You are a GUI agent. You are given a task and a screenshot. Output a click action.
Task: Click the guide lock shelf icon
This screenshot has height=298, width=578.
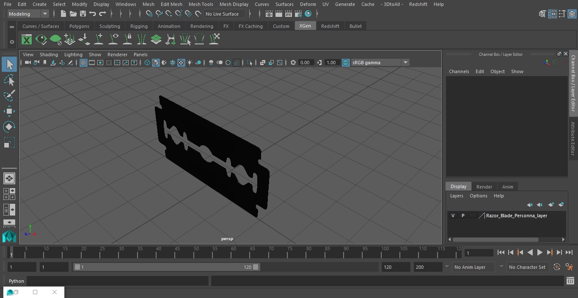127,39
